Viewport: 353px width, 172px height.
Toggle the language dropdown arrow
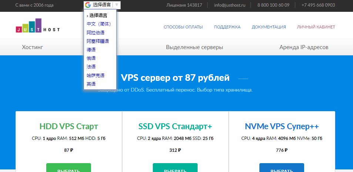tap(117, 5)
